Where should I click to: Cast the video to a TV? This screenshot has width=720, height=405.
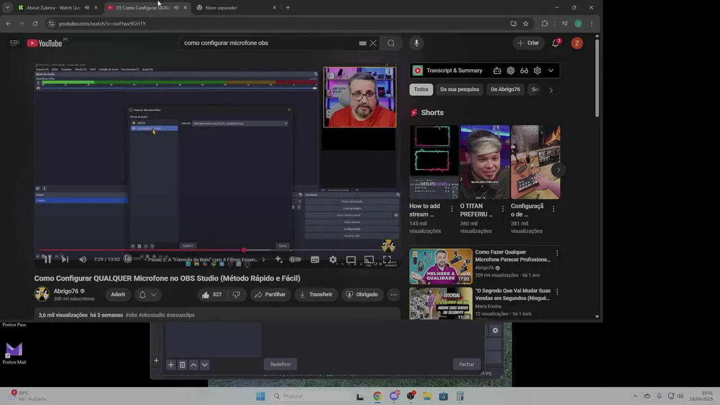pos(369,260)
